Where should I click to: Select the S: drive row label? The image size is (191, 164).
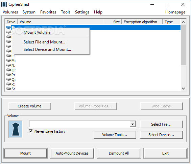click(x=13, y=89)
